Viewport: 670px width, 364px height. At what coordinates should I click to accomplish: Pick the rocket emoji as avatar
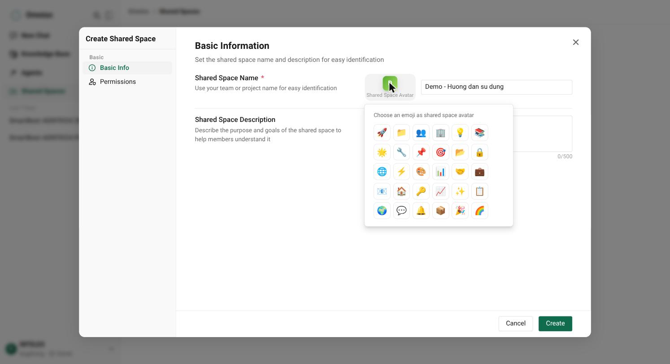click(x=382, y=133)
